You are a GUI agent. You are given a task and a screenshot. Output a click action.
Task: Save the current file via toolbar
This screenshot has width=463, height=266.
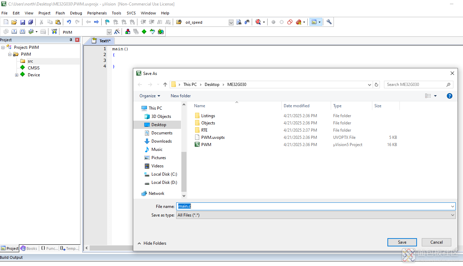pyautogui.click(x=23, y=22)
